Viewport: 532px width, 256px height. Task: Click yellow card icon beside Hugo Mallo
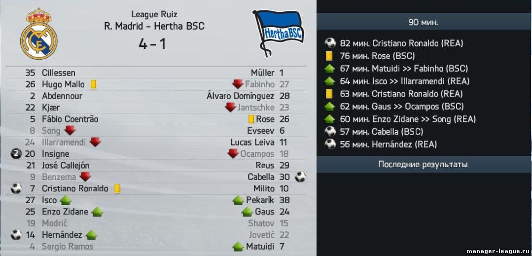pos(94,84)
